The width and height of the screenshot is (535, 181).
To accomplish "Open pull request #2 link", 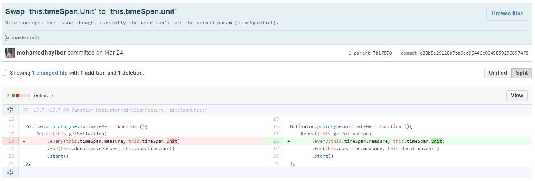I will pos(35,38).
